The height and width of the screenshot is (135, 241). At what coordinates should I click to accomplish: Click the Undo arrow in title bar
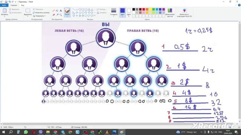click(x=9, y=1)
